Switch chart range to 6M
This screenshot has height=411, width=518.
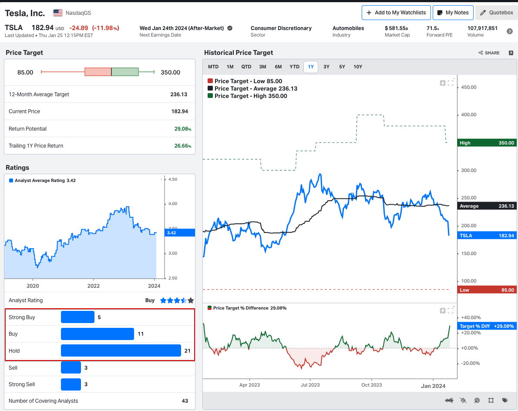[278, 67]
